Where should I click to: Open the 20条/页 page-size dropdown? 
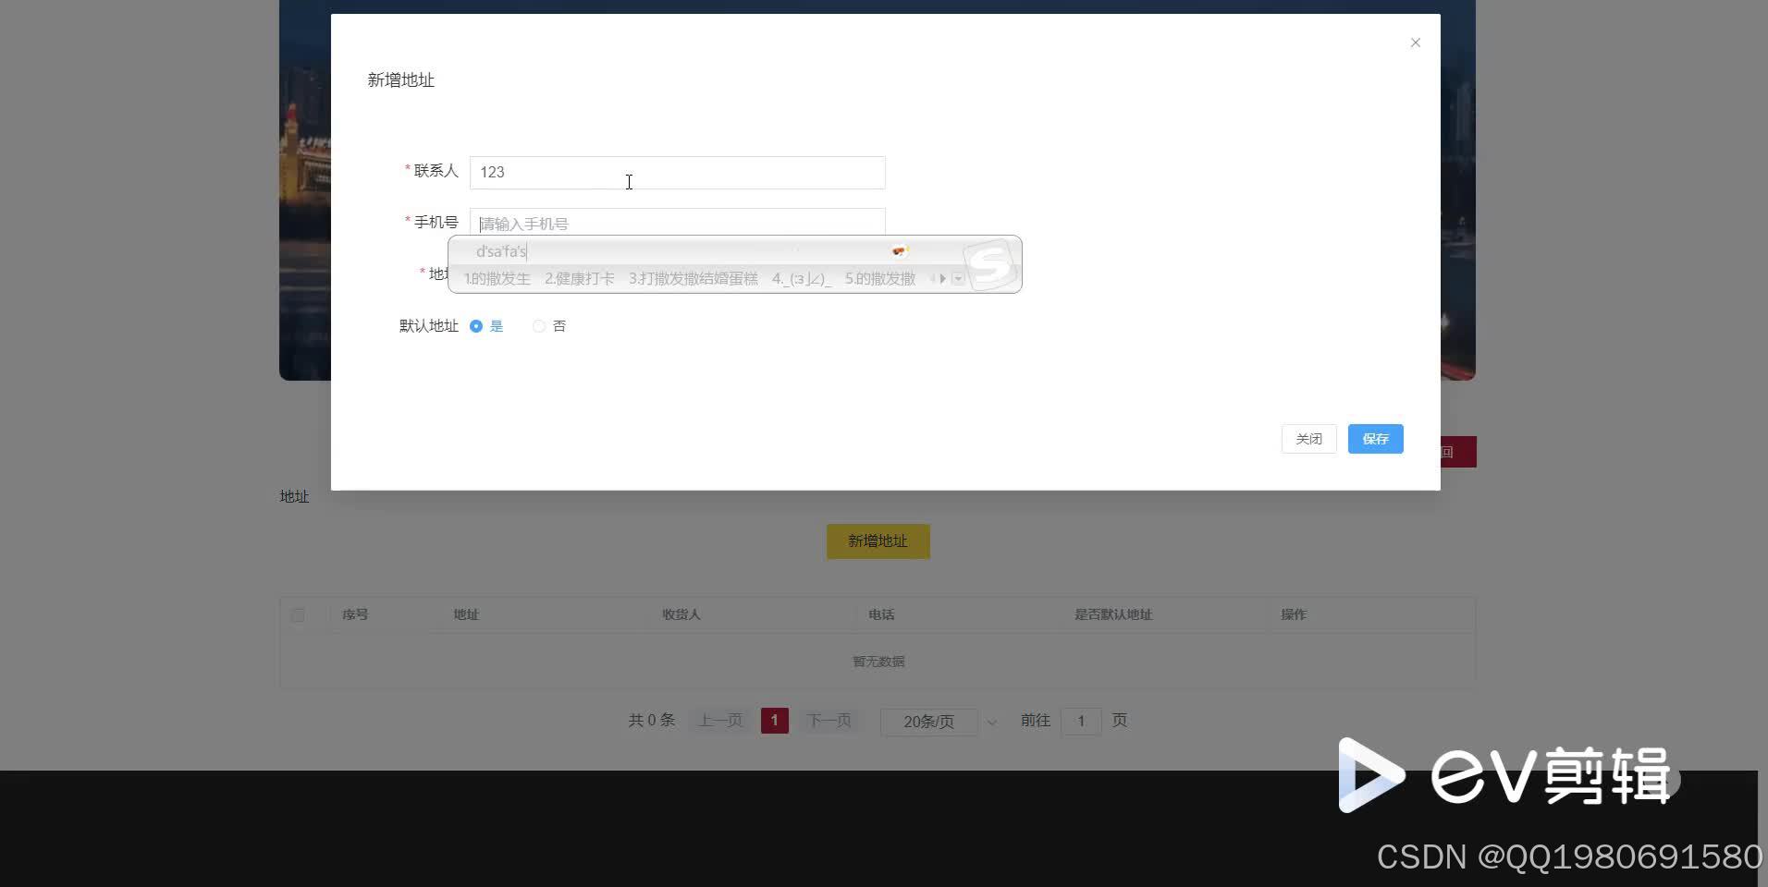tap(929, 722)
